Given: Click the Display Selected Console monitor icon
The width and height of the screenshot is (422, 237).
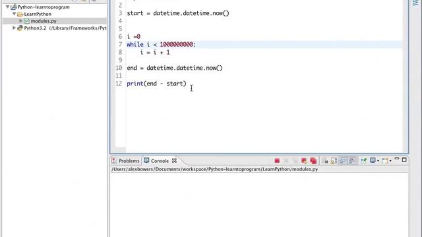Looking at the screenshot, I should click(x=373, y=161).
